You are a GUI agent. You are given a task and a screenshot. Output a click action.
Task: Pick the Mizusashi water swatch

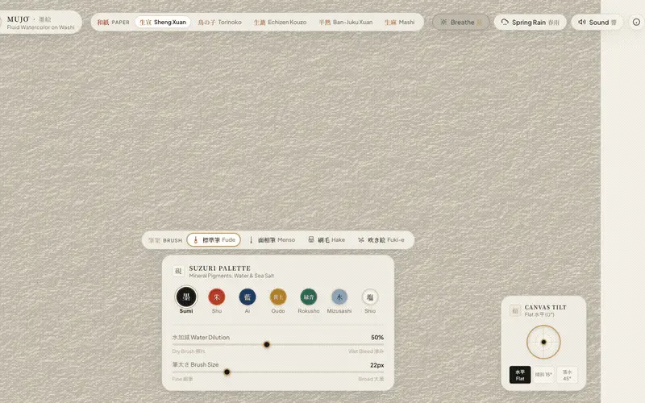point(339,297)
